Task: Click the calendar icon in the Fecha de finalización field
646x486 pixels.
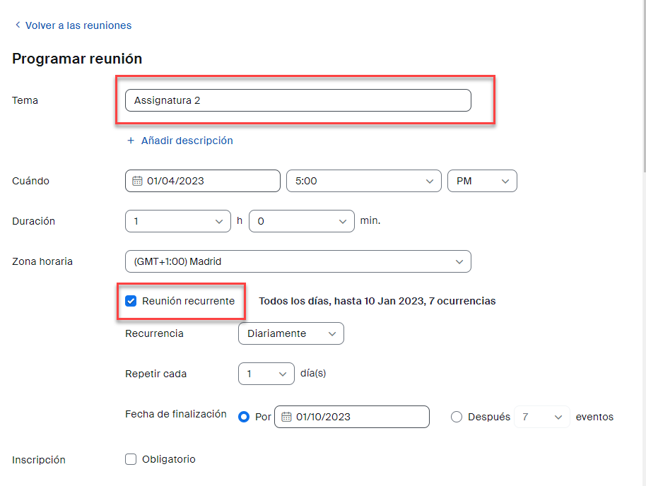Action: 286,417
